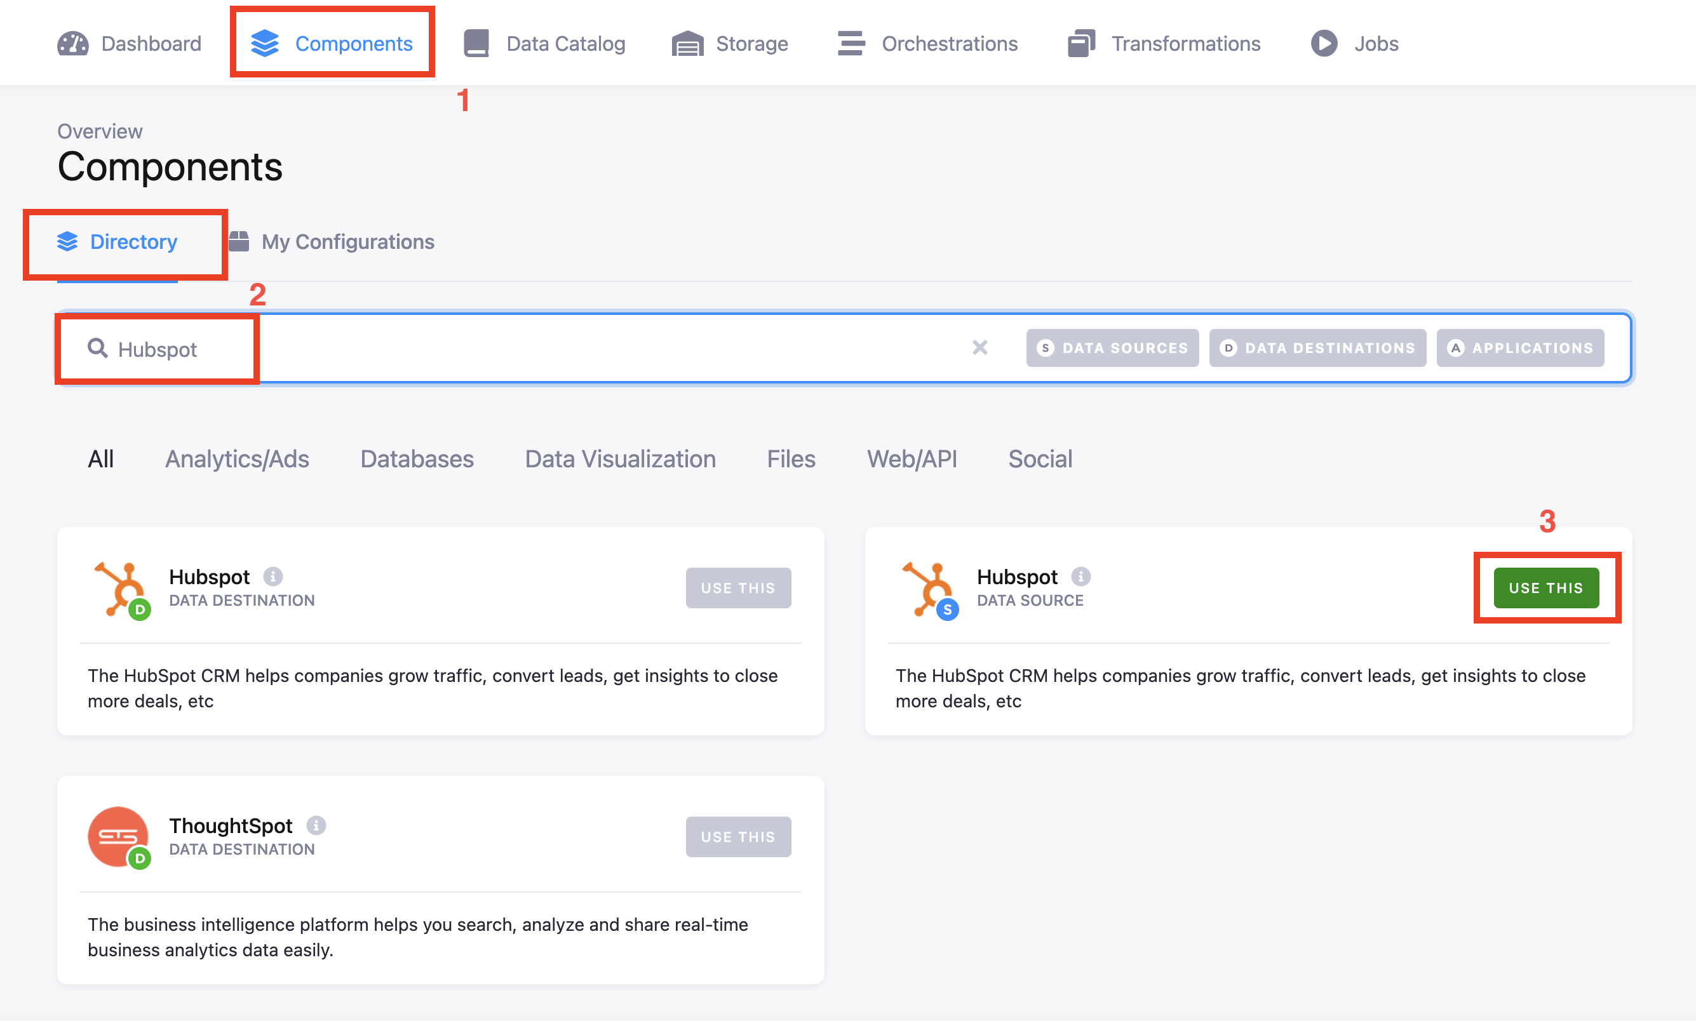Image resolution: width=1696 pixels, height=1021 pixels.
Task: Click the Storage warehouse icon
Action: (x=687, y=43)
